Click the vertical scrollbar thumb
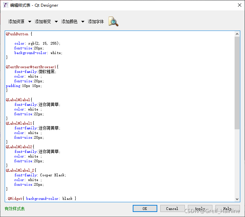Screen dimensions: 245x217 pos(237,83)
